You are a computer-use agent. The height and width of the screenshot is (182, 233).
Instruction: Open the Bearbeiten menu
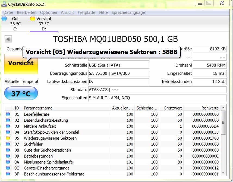[27, 12]
